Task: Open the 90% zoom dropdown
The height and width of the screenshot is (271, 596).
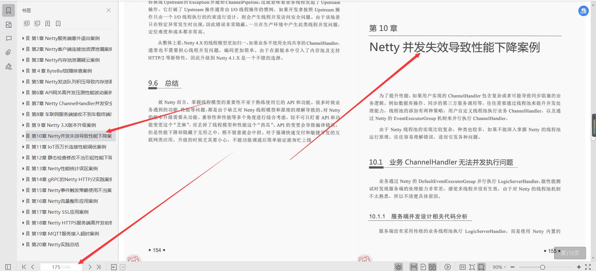Action: 499,267
